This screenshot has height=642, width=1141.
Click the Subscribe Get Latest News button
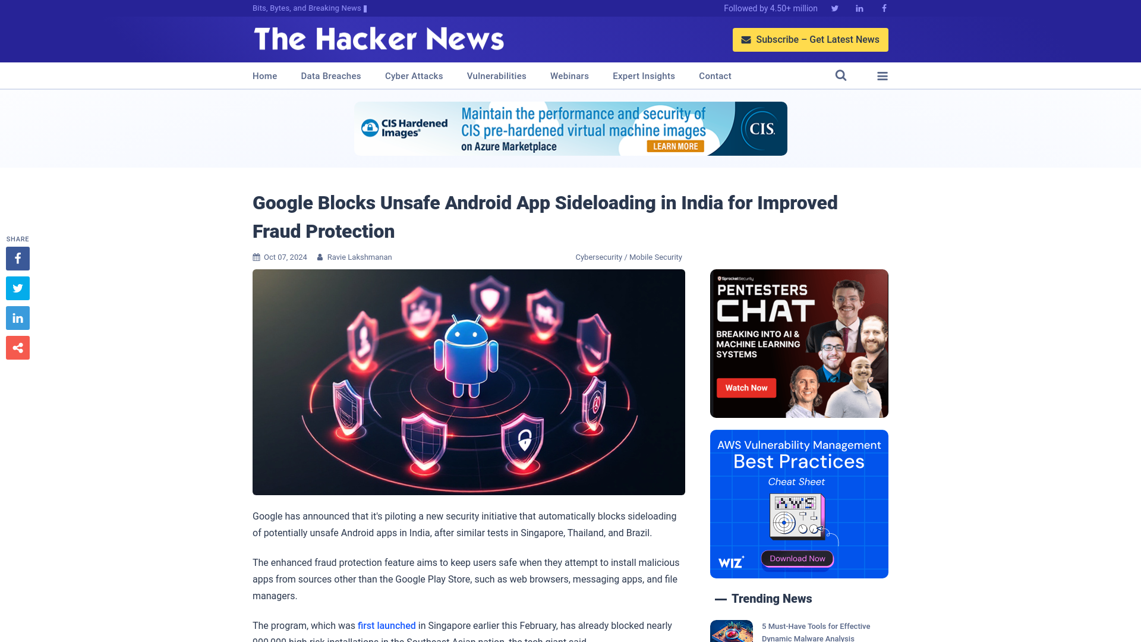click(x=811, y=39)
